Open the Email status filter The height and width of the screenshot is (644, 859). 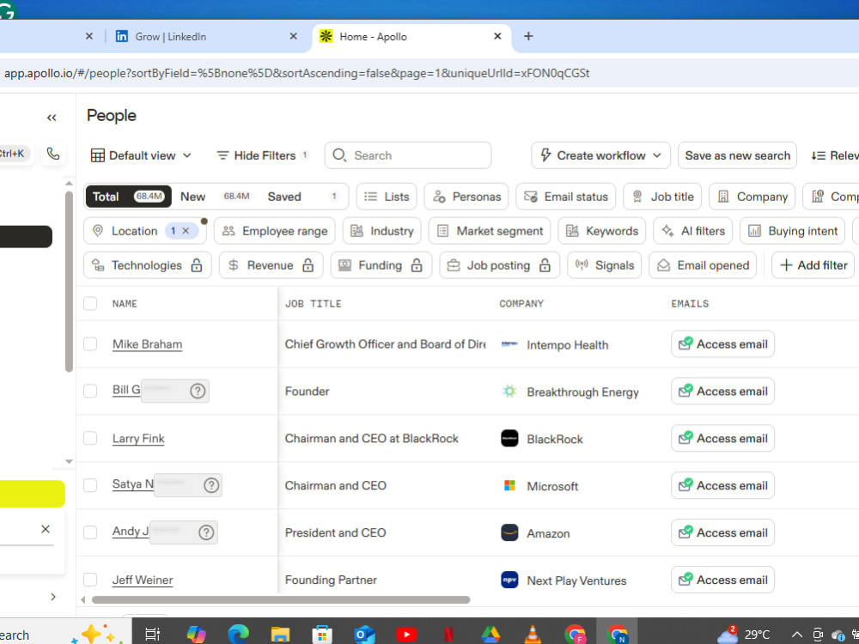(566, 197)
